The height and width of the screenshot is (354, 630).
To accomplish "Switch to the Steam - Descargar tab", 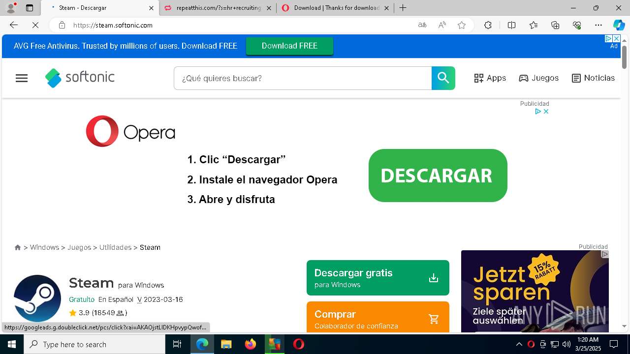I will click(x=98, y=8).
